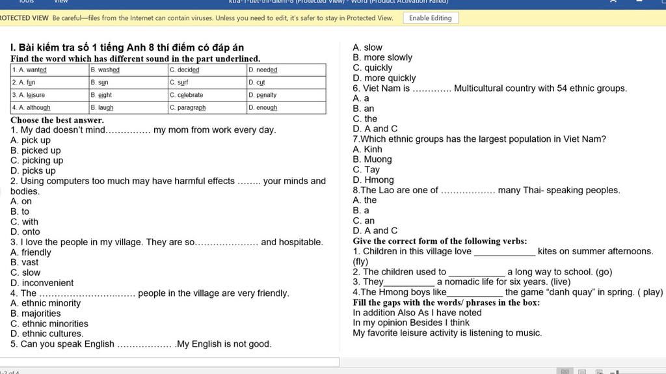Select table cell 'B. washed'
Screen dimensions: 666x374
coord(128,70)
